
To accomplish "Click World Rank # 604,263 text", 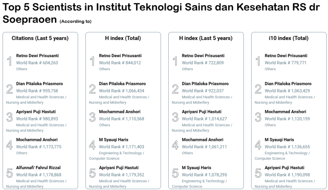I will click(x=37, y=63).
